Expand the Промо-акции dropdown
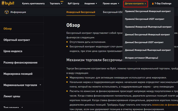 coord(111,4)
